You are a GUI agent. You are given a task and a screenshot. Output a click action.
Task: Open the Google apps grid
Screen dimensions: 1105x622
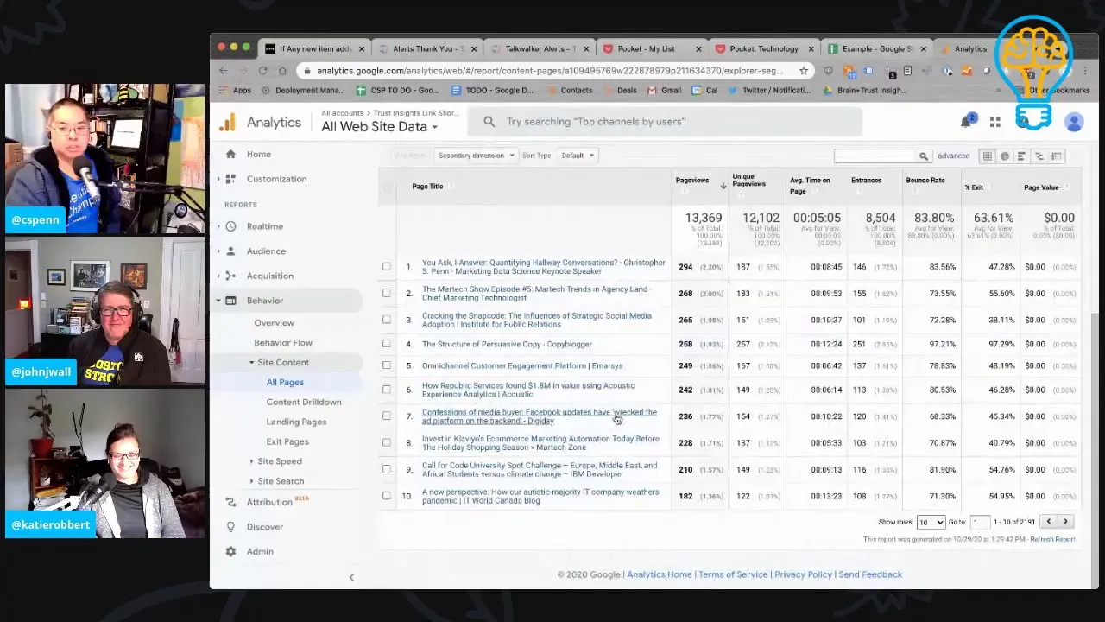pos(995,123)
